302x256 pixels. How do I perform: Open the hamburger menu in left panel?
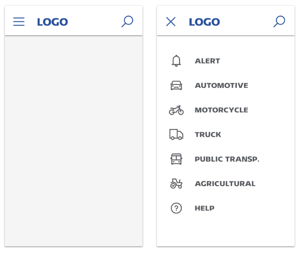(x=19, y=21)
